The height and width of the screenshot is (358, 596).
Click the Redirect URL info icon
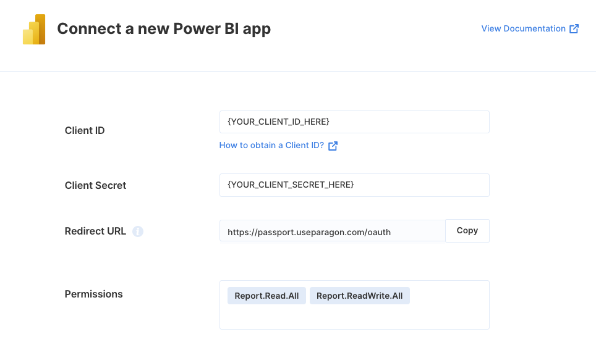pyautogui.click(x=138, y=231)
